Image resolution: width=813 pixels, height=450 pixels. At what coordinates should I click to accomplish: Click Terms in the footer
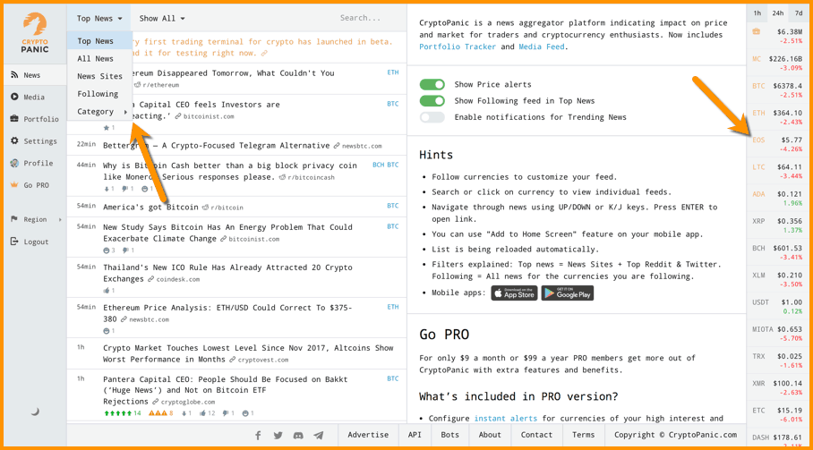(x=583, y=435)
